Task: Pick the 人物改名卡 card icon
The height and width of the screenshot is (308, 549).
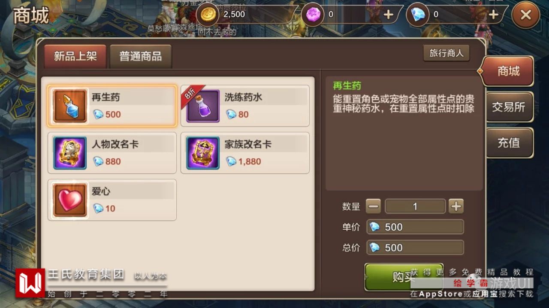Action: tap(70, 153)
